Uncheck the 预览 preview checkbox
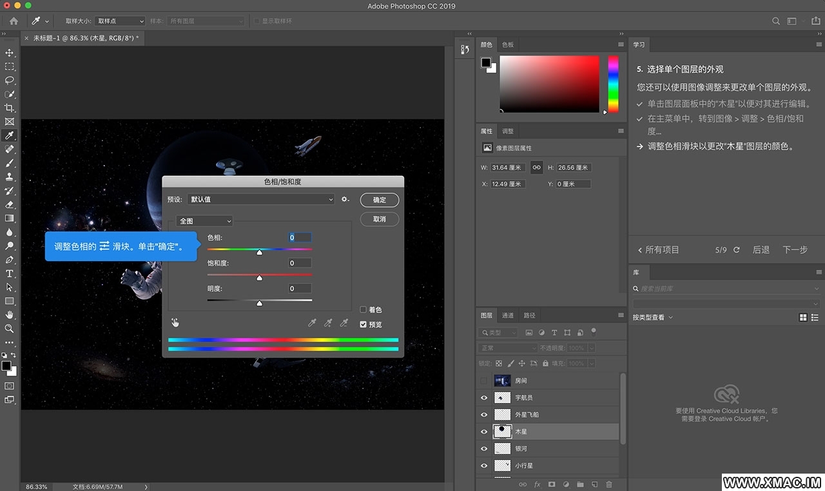825x491 pixels. tap(364, 325)
